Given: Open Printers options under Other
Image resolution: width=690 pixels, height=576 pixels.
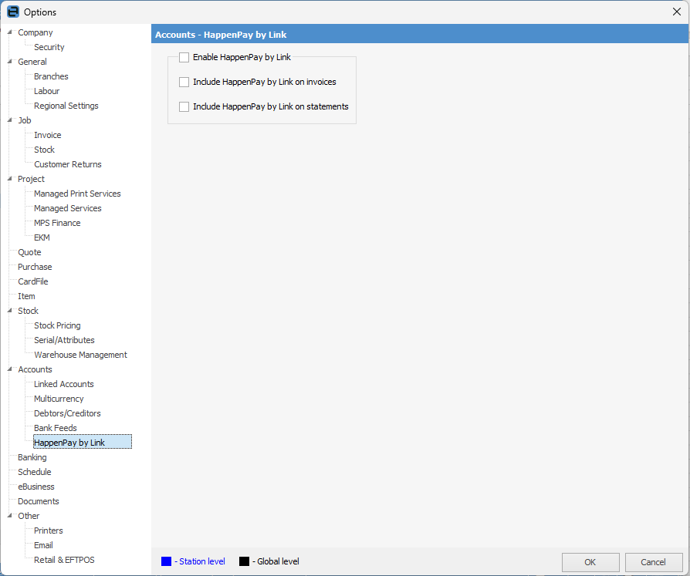Looking at the screenshot, I should (49, 531).
